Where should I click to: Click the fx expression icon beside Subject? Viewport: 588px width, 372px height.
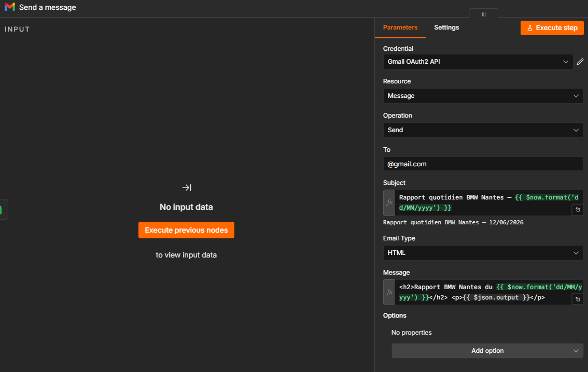coord(389,203)
